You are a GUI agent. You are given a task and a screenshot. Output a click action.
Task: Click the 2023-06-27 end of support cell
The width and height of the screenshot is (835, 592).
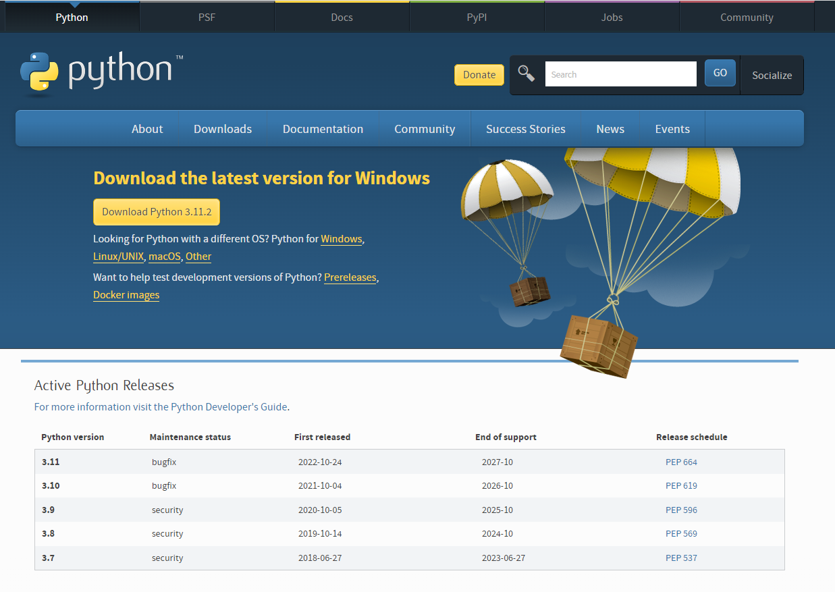coord(504,558)
